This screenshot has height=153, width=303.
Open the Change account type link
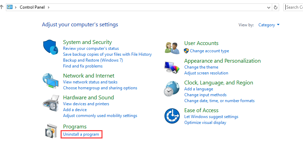[x=209, y=51]
